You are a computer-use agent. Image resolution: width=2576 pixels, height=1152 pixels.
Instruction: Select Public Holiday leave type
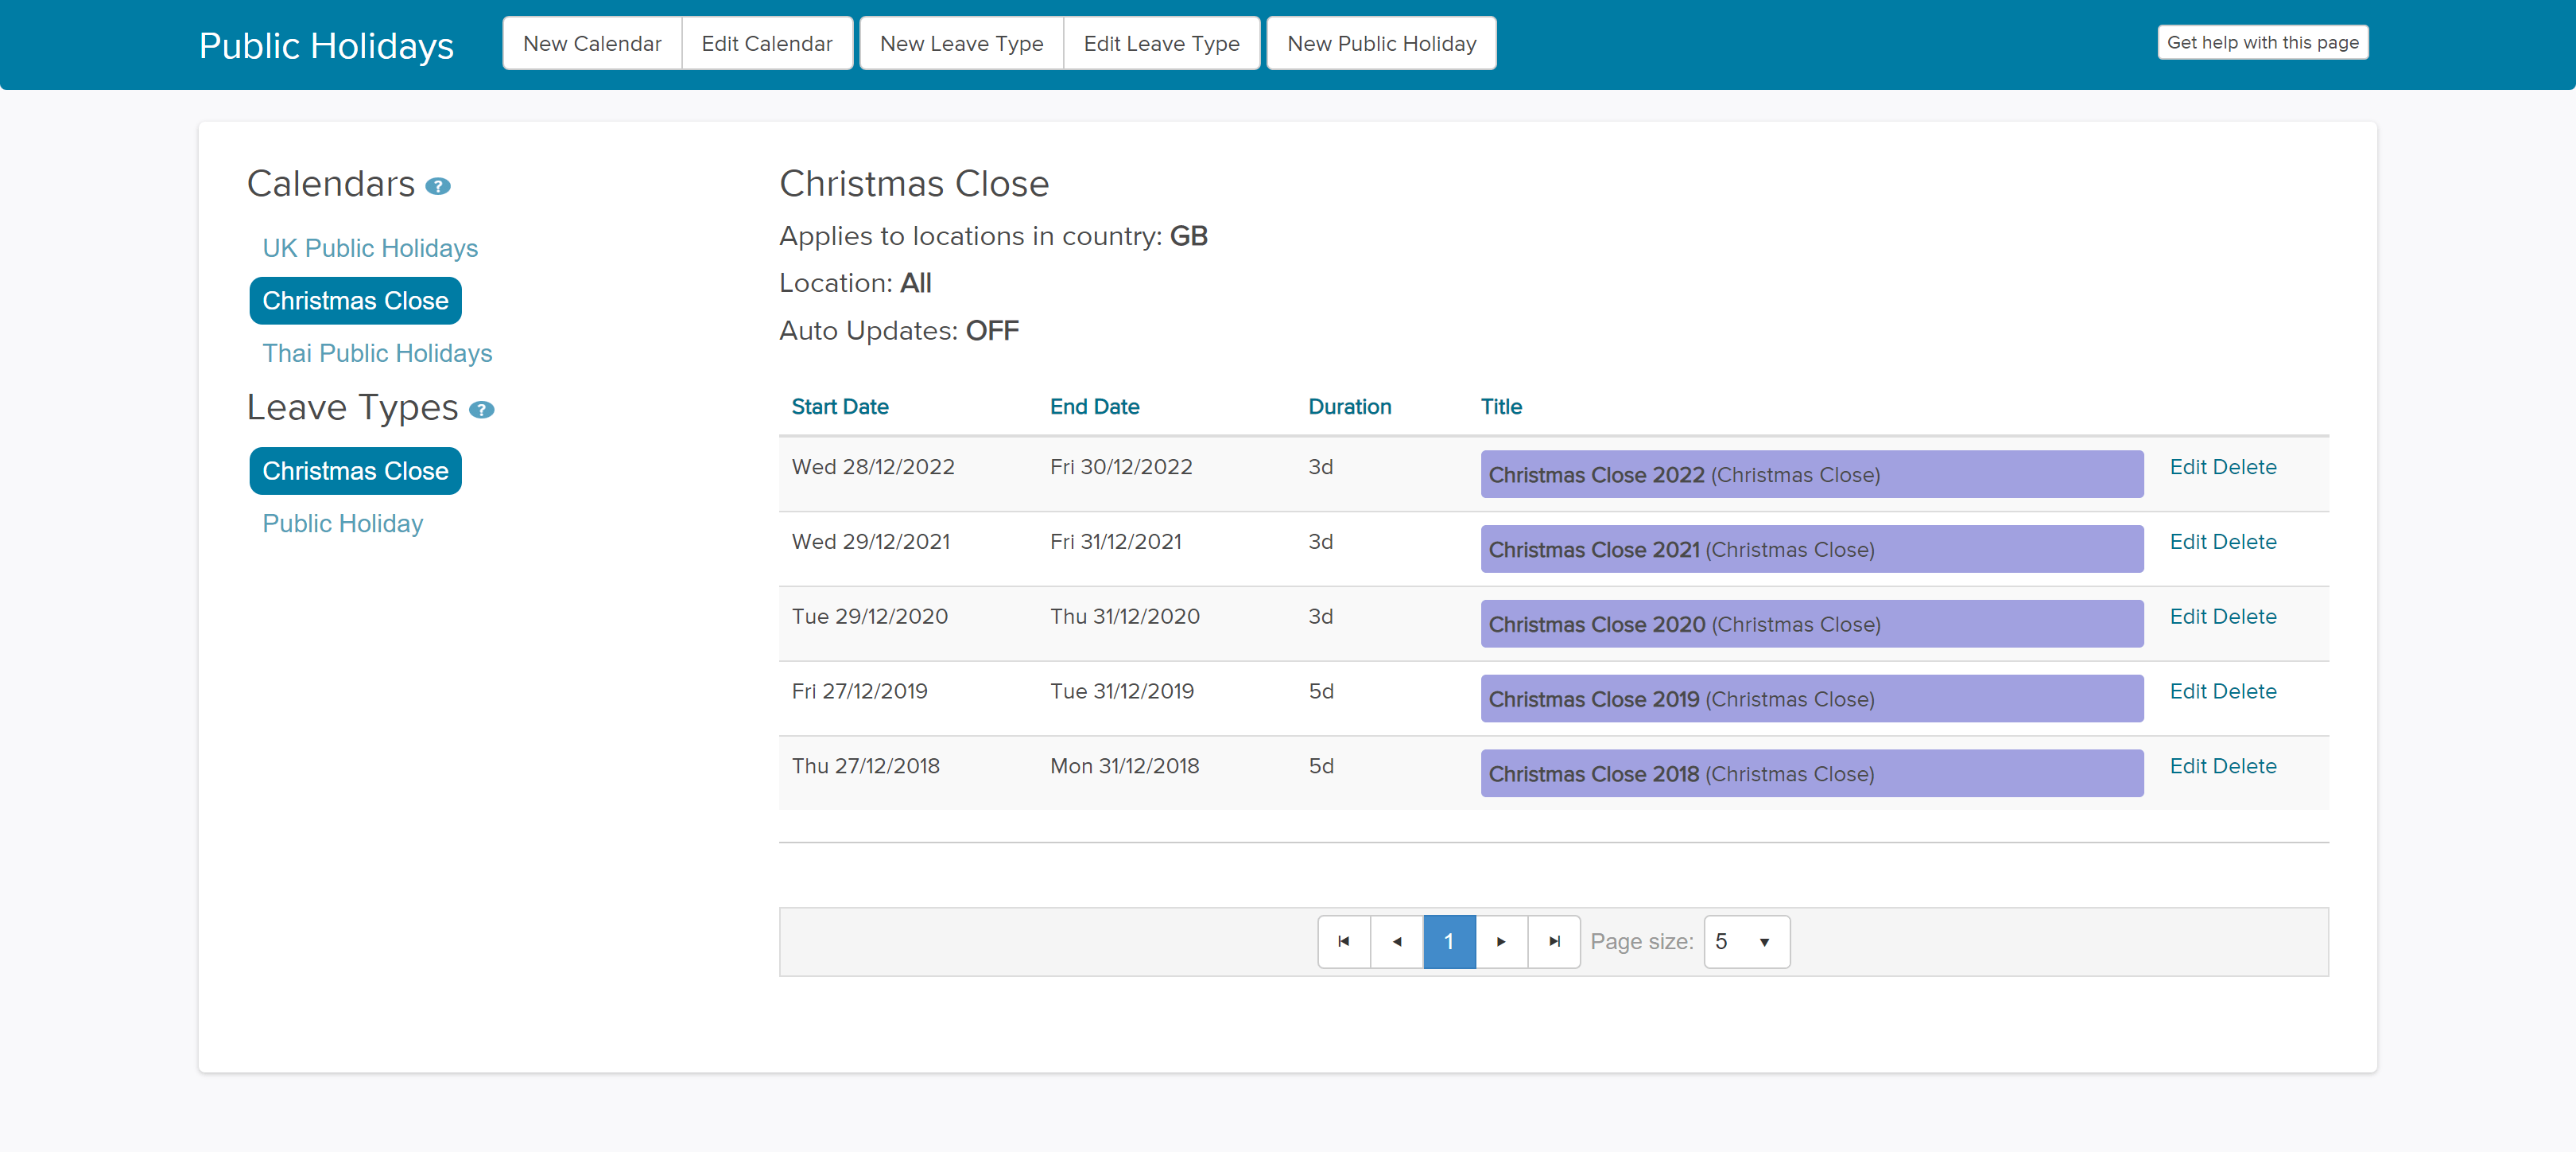click(x=342, y=523)
